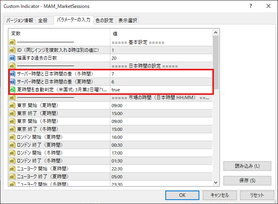Click the ab icon beside ロンドン 開始（夏時間）
278x204 pixels.
tap(12, 137)
